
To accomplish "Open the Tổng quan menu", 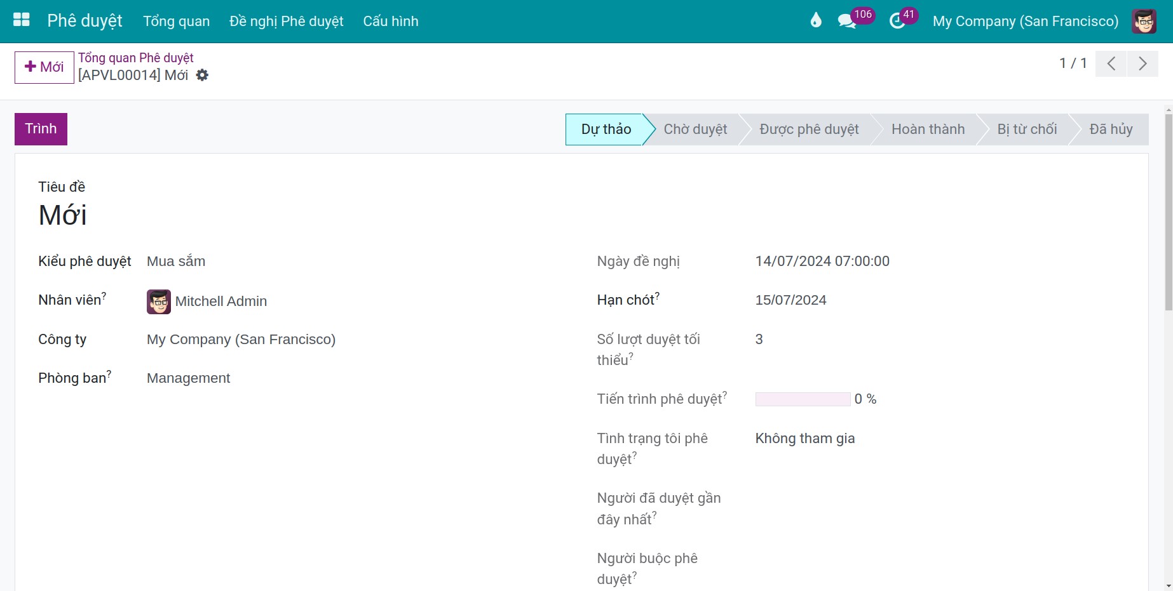I will tap(177, 21).
